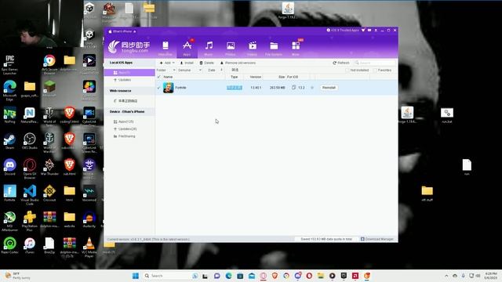Click the Type column header
The image size is (502, 282).
coord(235,77)
